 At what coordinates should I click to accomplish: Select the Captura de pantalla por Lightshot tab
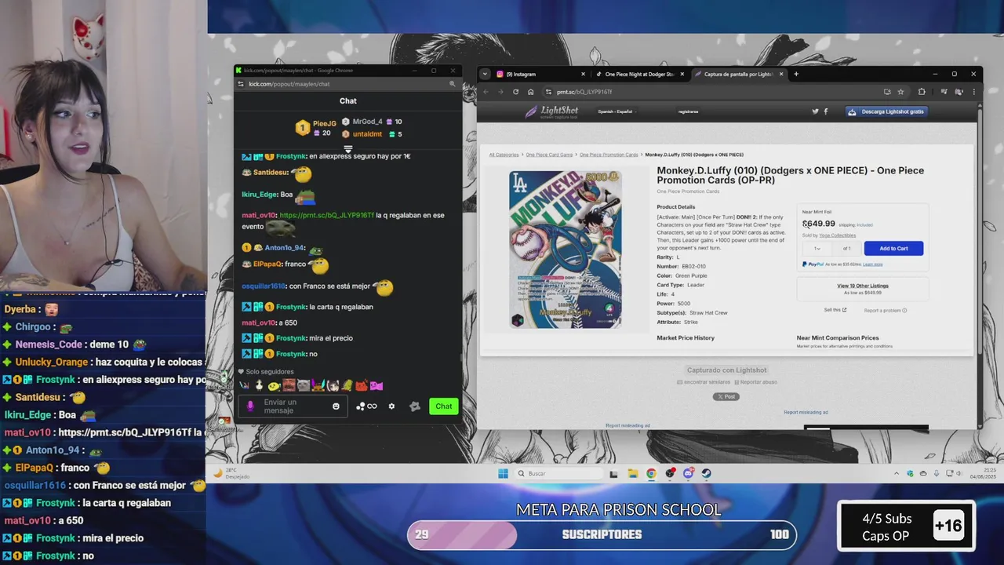pos(738,75)
